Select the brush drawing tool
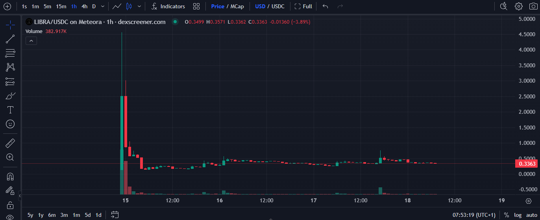540x220 pixels. coord(10,96)
